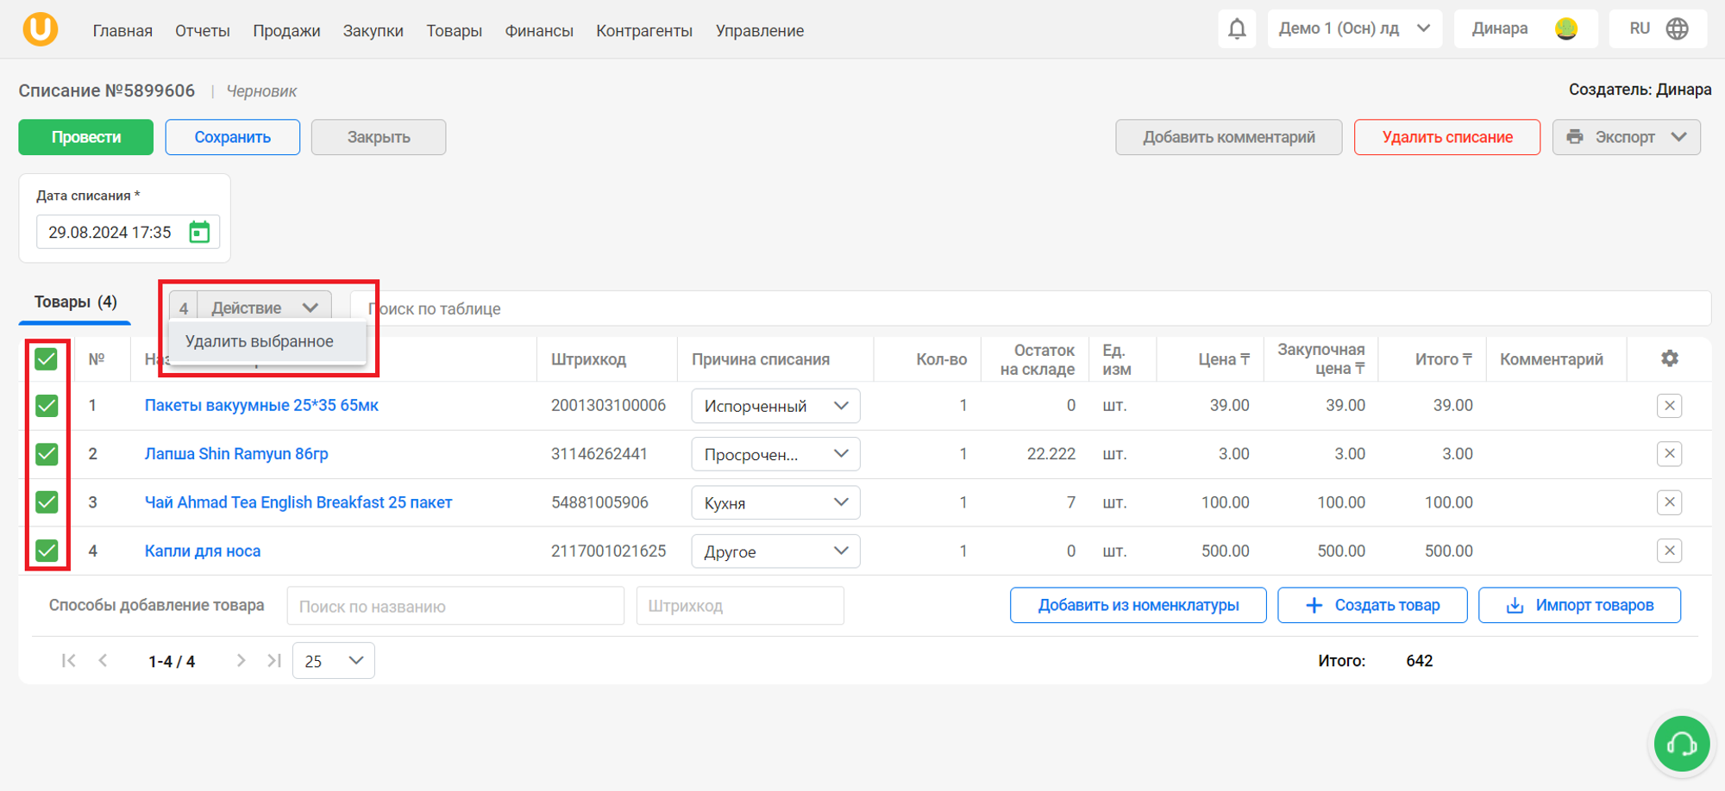Uncheck the Лапша Shin Ramyun row checkbox
Screen dimensions: 1725x791
coord(47,454)
